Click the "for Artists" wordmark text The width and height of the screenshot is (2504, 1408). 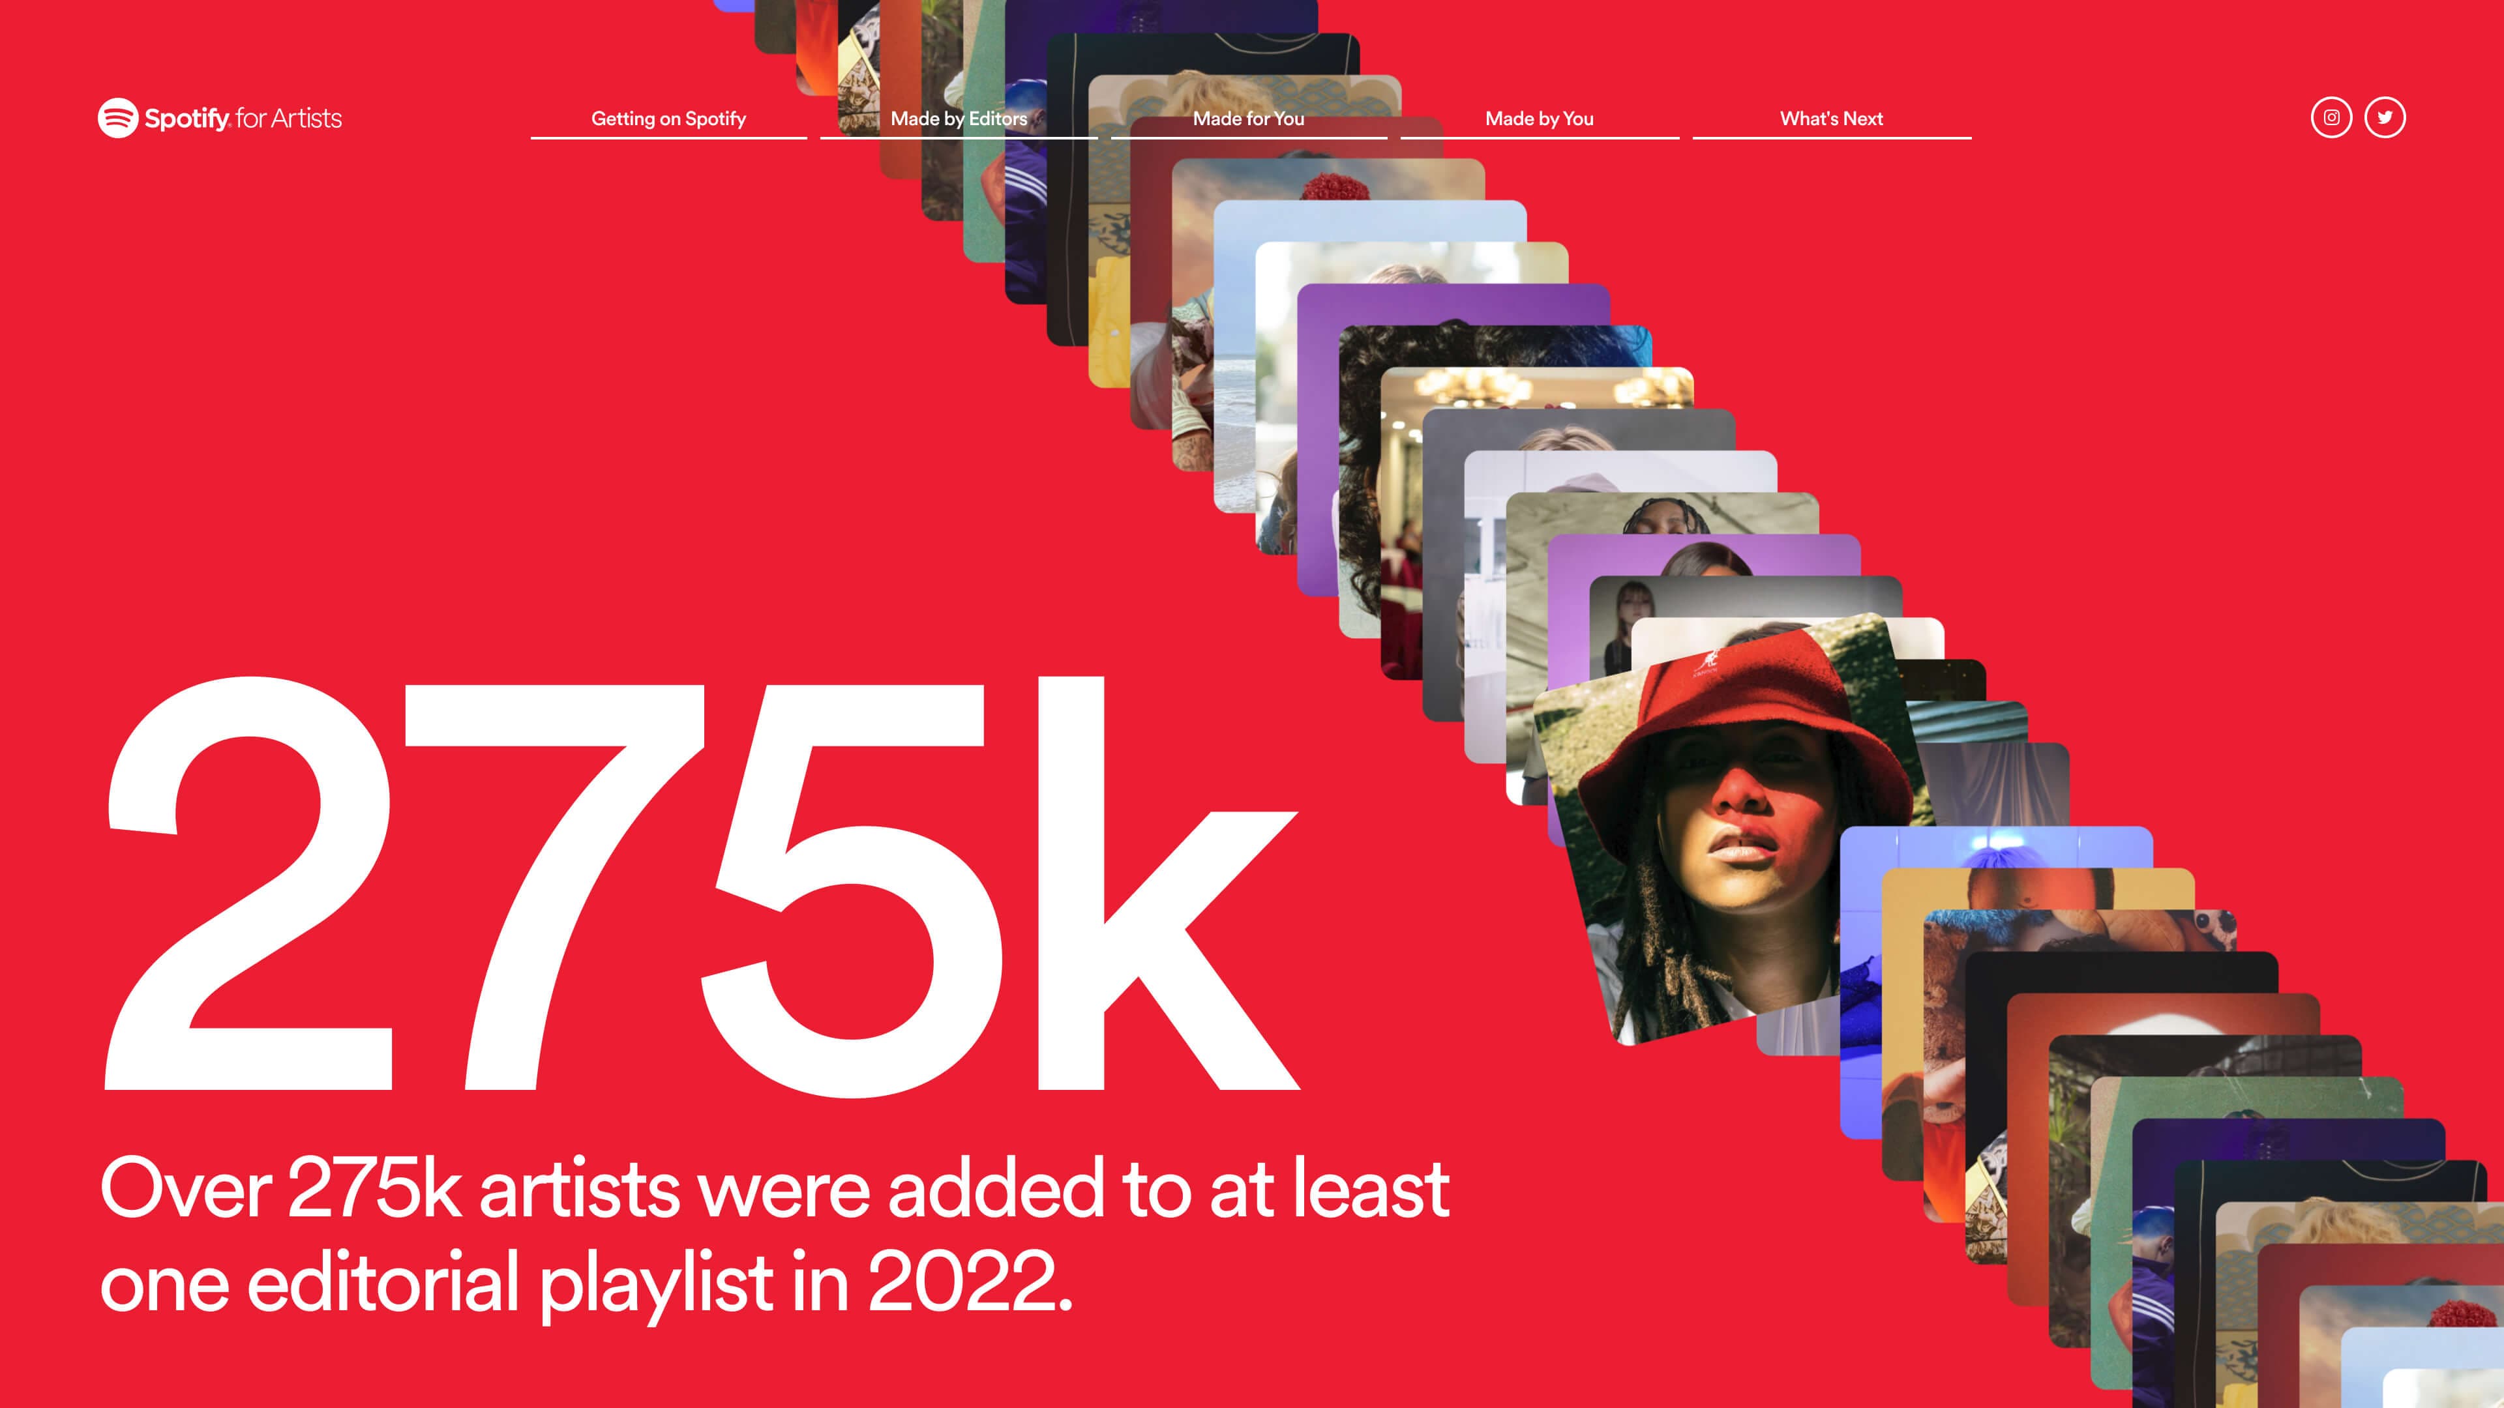(x=289, y=119)
